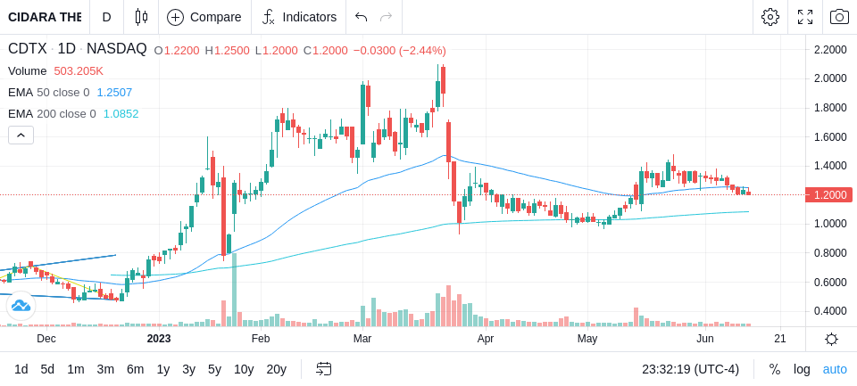Viewport: 857px width, 386px height.
Task: Select the 3m time range
Action: tap(105, 370)
